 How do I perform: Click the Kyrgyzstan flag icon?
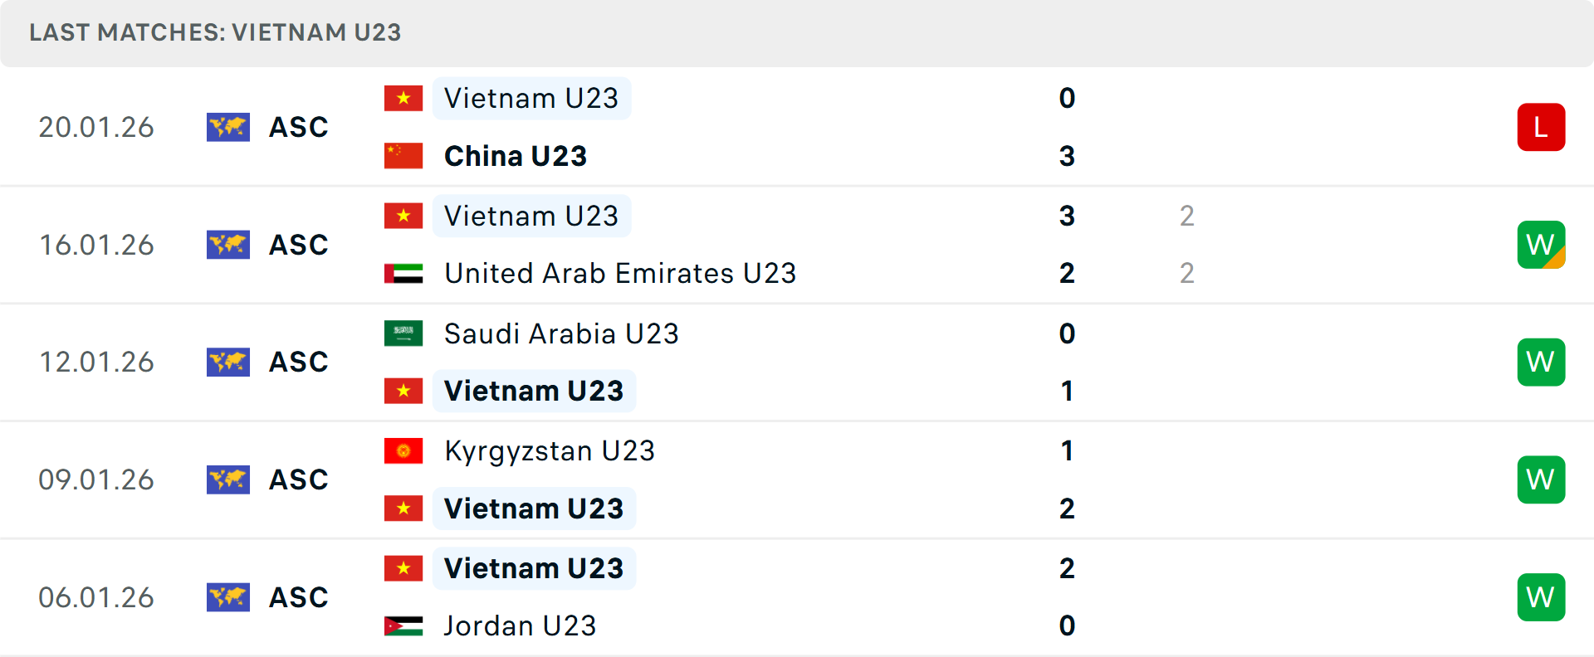(x=403, y=451)
